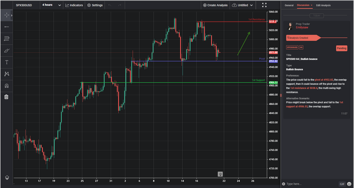354x188 pixels.
Task: Open Emilysaw's profile link
Action: tap(302, 27)
